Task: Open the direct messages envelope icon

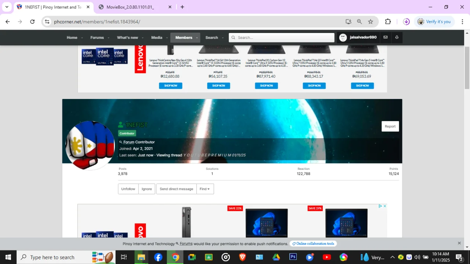Action: [x=385, y=37]
